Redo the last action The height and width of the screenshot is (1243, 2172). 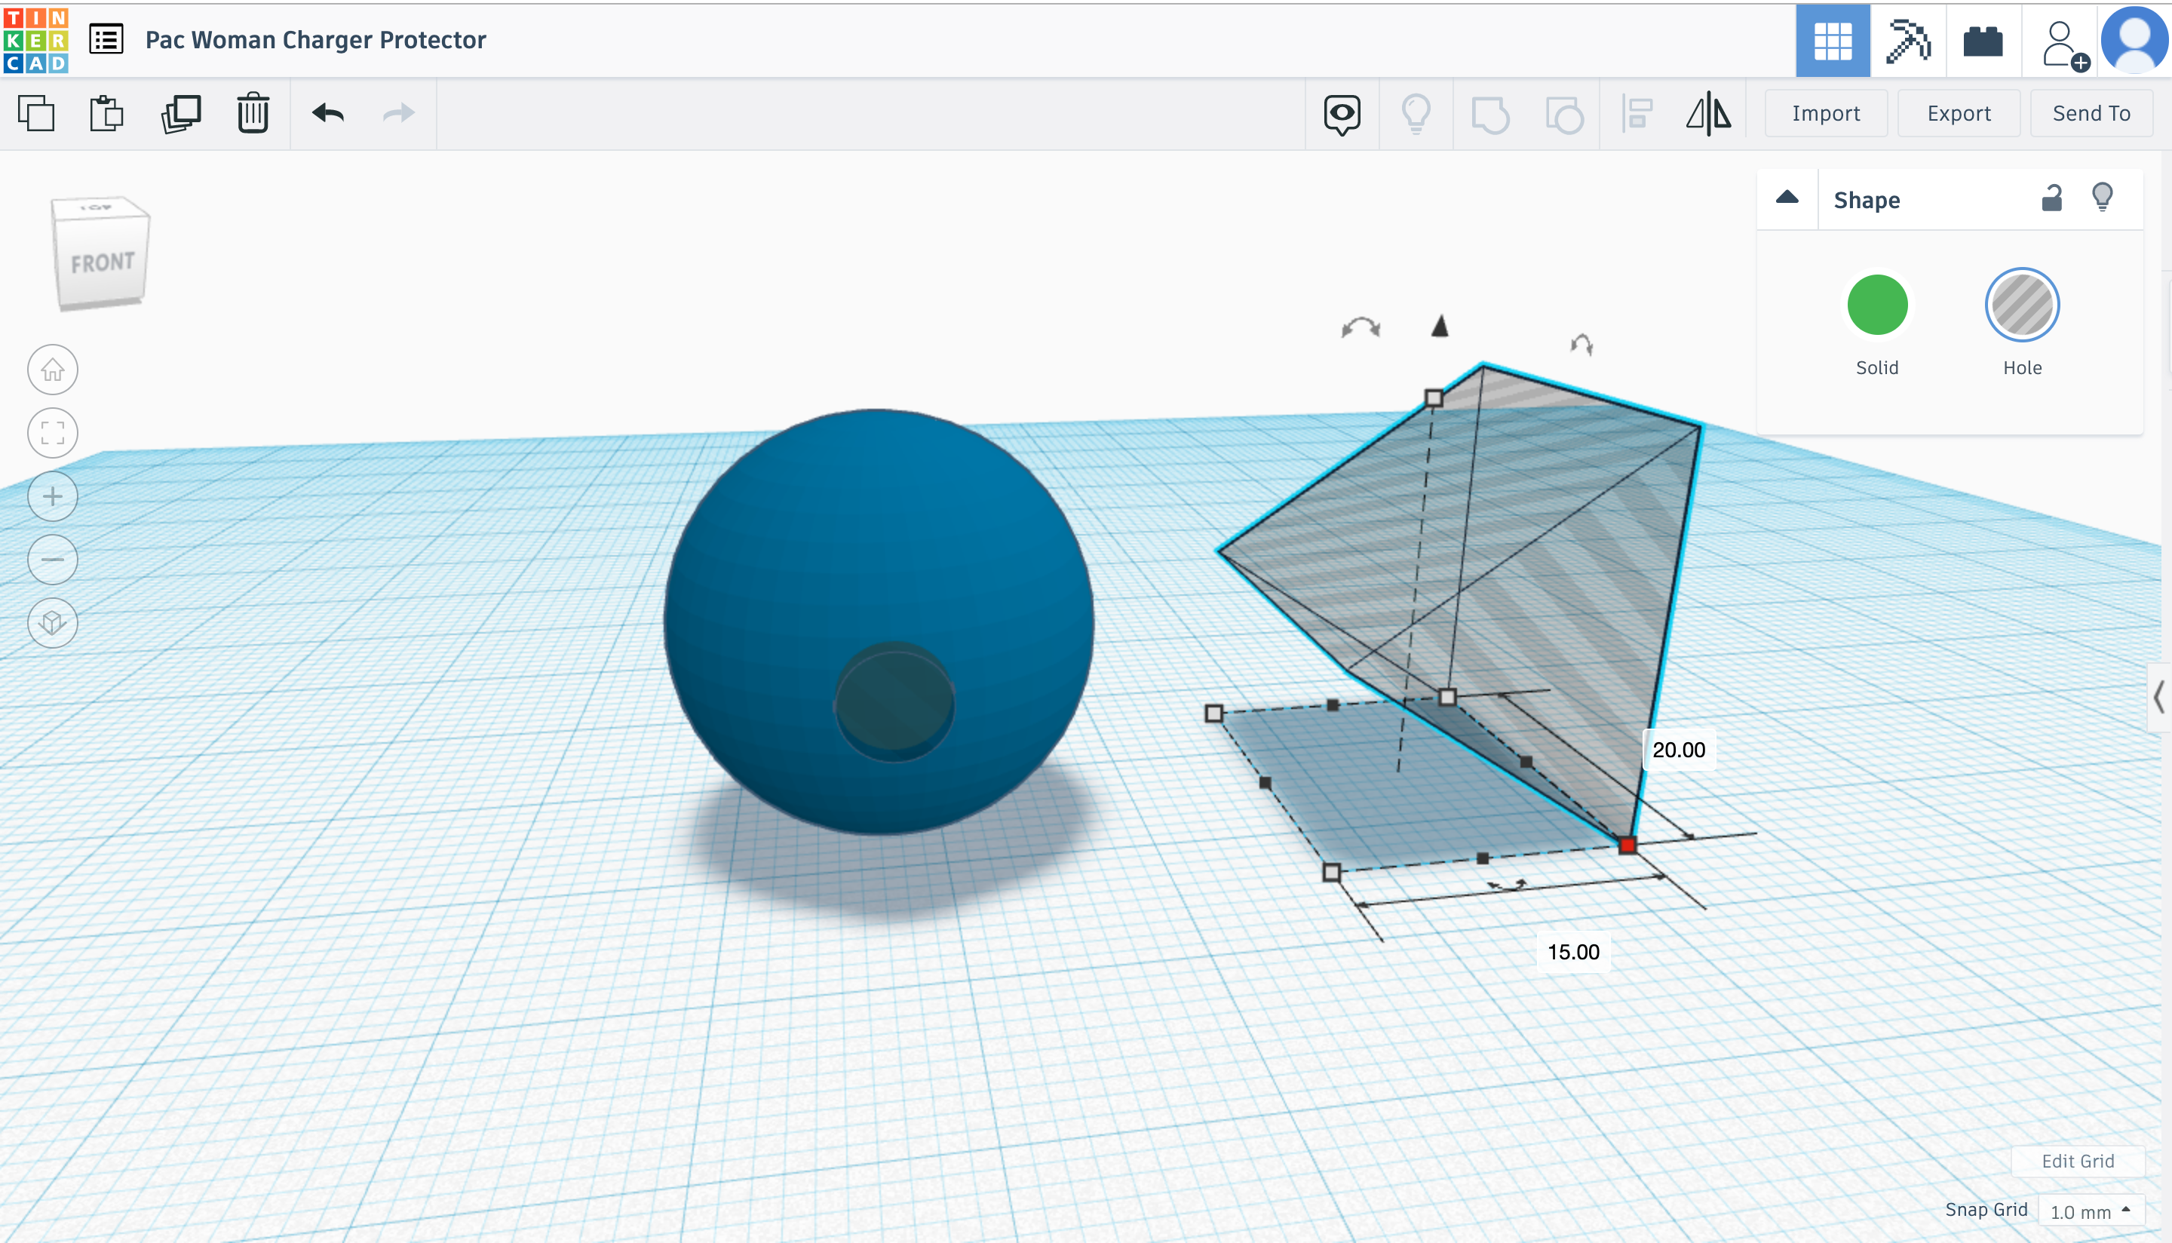click(x=398, y=112)
